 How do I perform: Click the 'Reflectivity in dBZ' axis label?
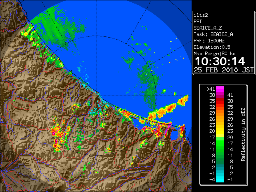[x=243, y=134]
